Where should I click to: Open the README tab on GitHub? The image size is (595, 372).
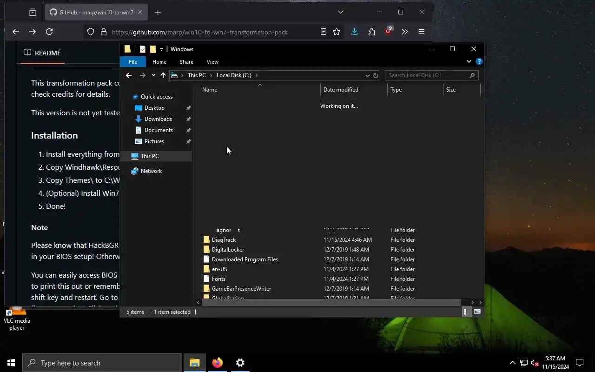pyautogui.click(x=42, y=53)
